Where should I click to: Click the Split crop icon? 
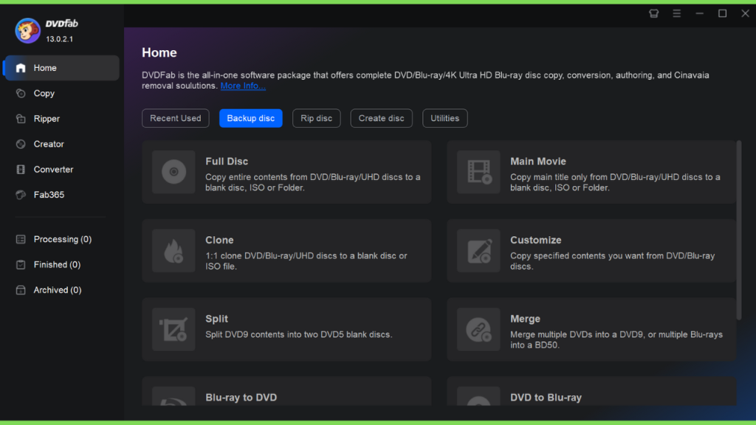point(173,329)
